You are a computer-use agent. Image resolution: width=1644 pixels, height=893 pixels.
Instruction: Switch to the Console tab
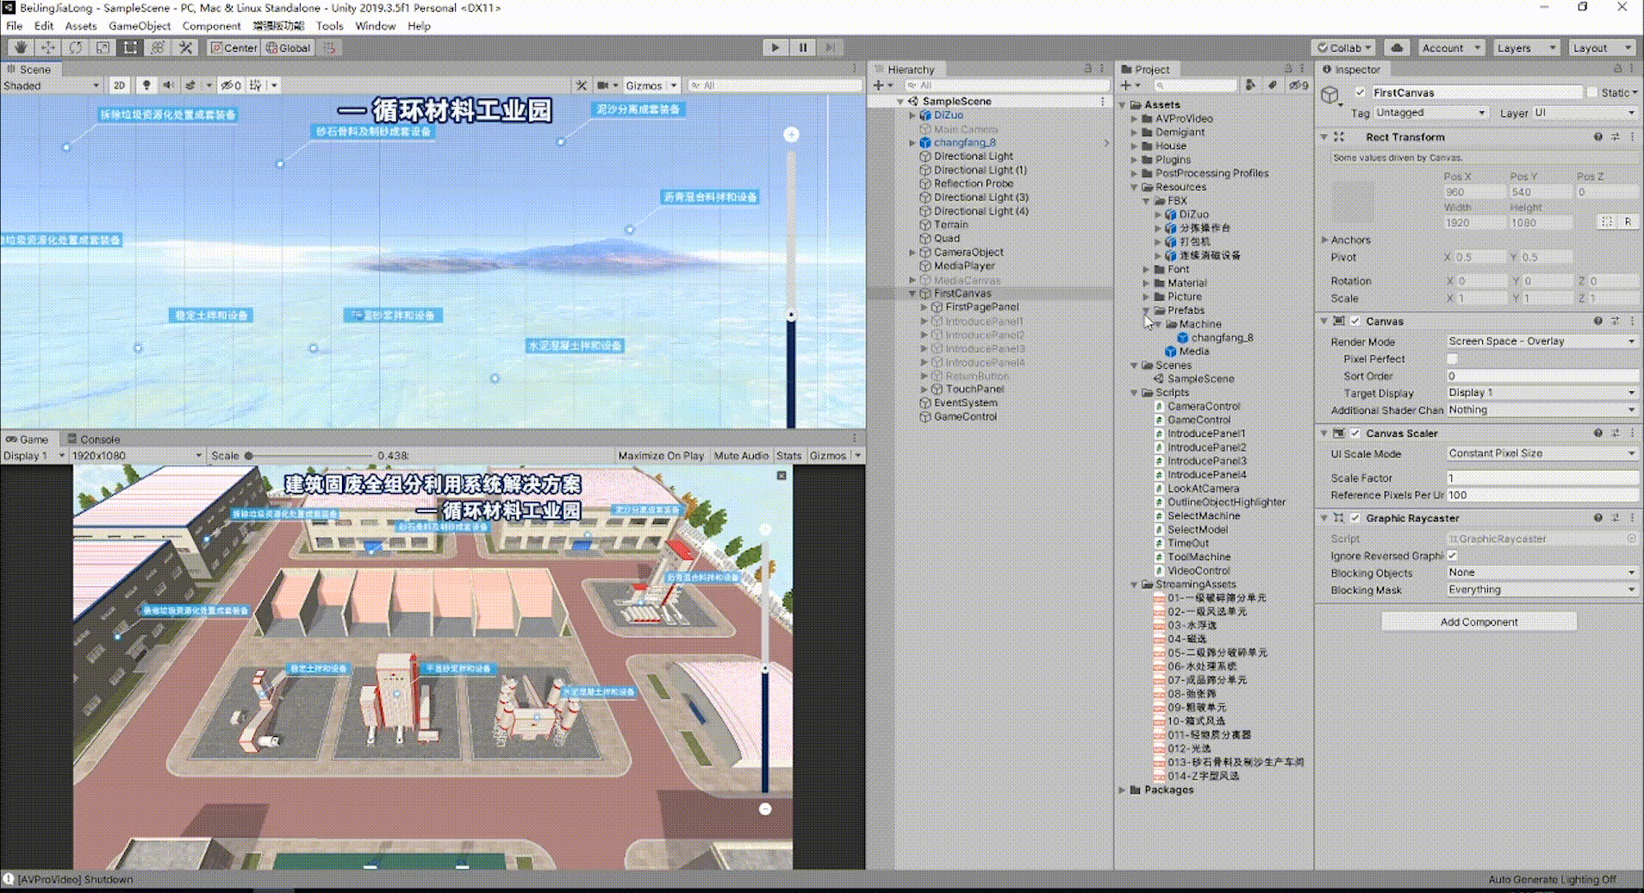[94, 439]
